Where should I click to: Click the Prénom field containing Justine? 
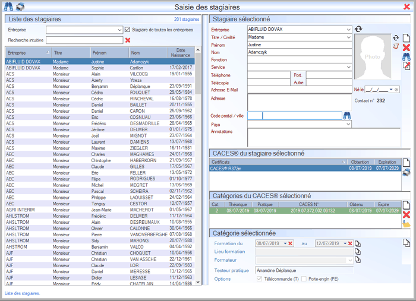tap(300, 45)
